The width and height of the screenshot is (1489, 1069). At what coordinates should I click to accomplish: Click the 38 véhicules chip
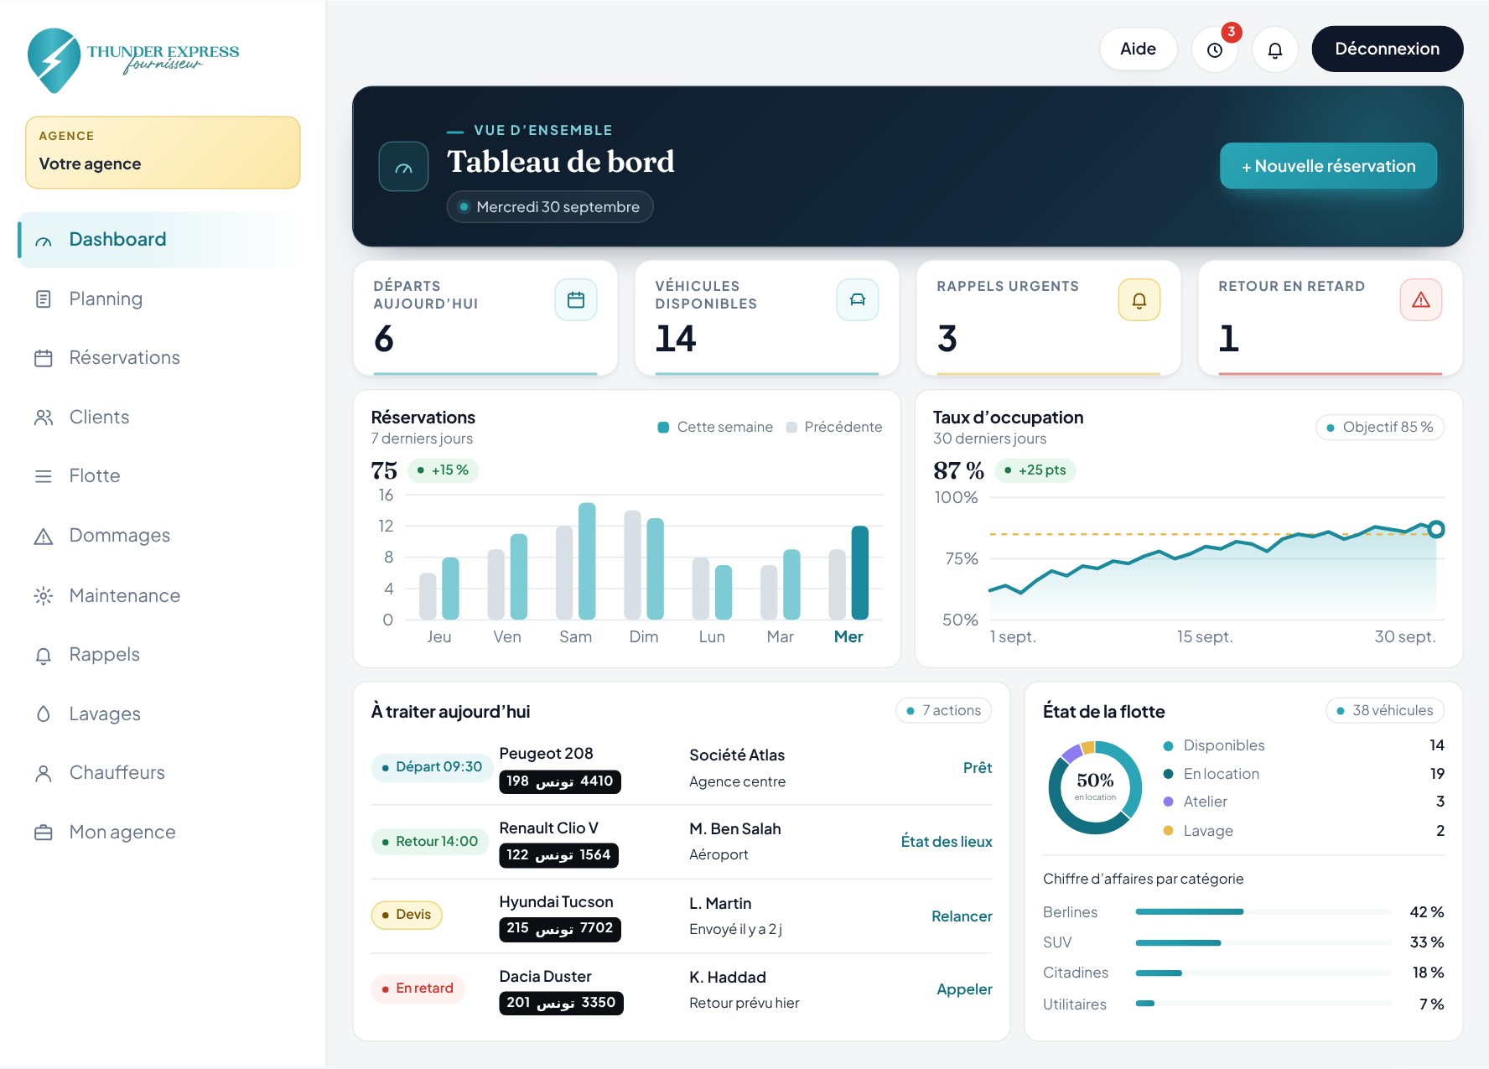(x=1385, y=711)
